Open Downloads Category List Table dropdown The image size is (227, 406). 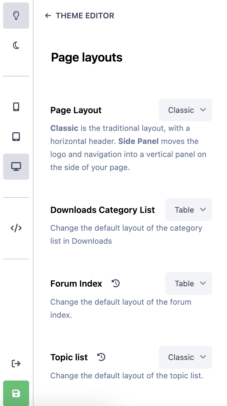189,210
